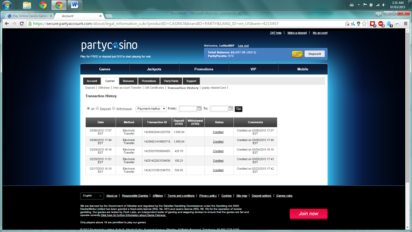This screenshot has height=232, width=412.
Task: Open the Gift Certificates link
Action: point(154,88)
